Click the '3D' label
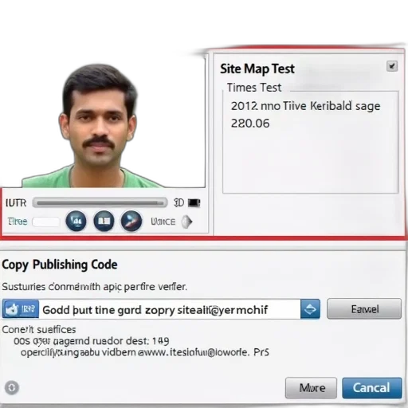This screenshot has height=408, width=408. click(179, 203)
